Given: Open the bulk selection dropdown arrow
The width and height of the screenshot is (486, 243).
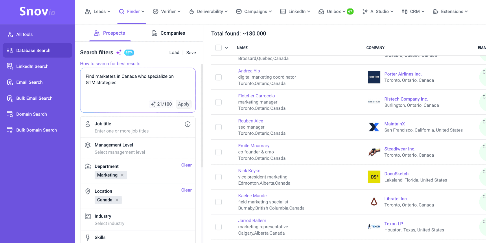Looking at the screenshot, I should (227, 48).
